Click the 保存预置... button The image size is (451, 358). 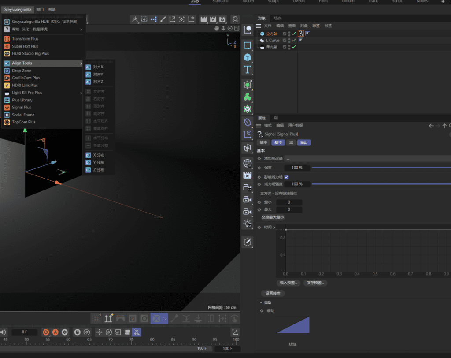point(315,283)
